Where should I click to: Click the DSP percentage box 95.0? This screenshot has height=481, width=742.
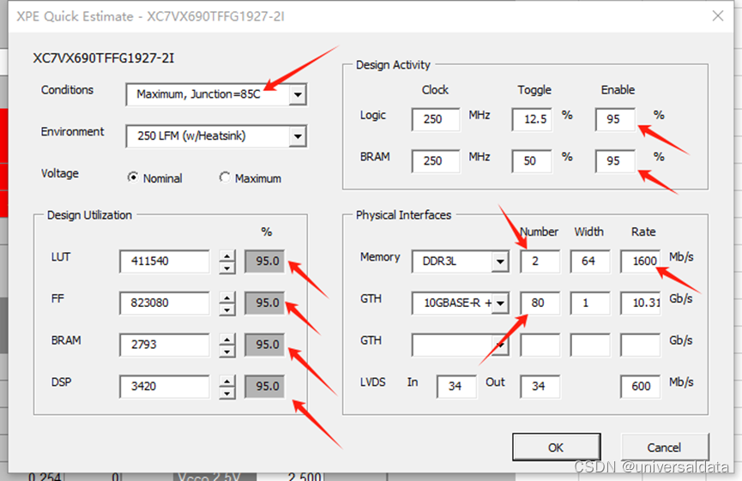point(265,386)
